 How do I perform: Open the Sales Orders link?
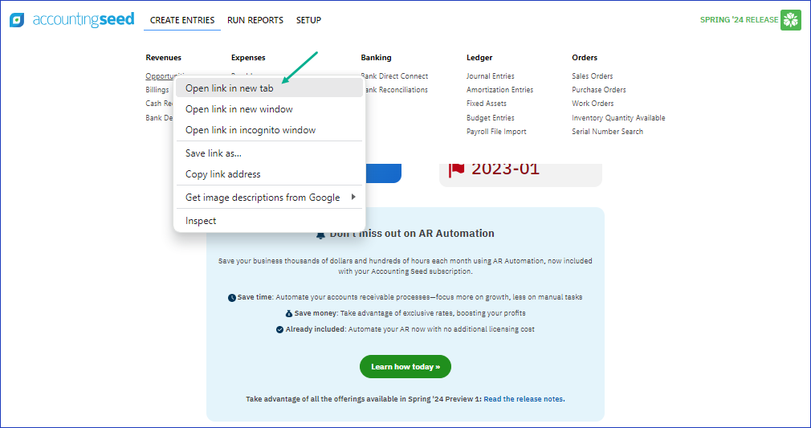593,76
